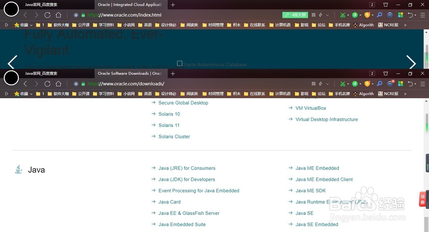Open the scissors screenshot tool in lower window
Image resolution: width=429 pixels, height=232 pixels.
342,84
